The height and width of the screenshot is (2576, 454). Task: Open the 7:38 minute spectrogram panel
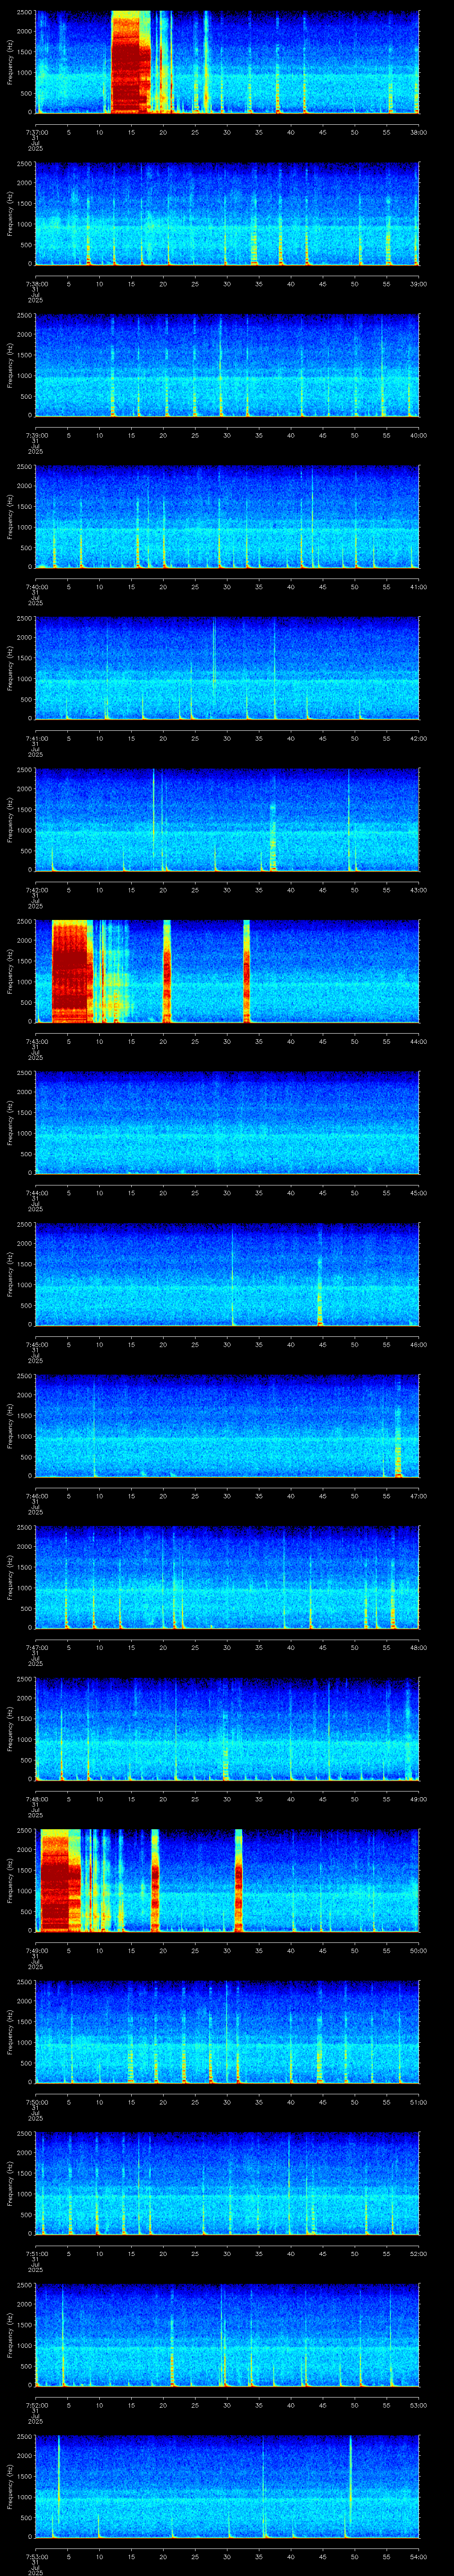point(227,213)
